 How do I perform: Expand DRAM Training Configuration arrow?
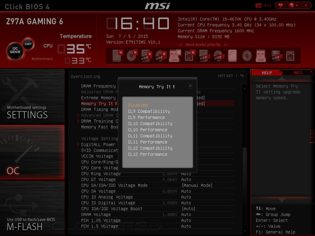[x=78, y=121]
